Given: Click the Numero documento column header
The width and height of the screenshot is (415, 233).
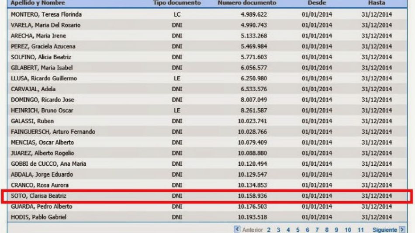Looking at the screenshot, I should pyautogui.click(x=247, y=3).
